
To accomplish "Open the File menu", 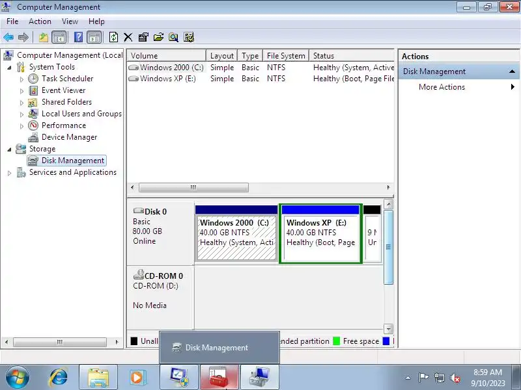I will [x=12, y=21].
